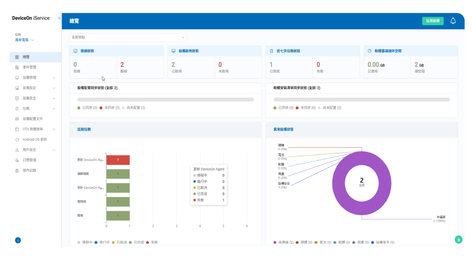Click the notification bell icon
Image resolution: width=474 pixels, height=260 pixels.
[x=453, y=21]
